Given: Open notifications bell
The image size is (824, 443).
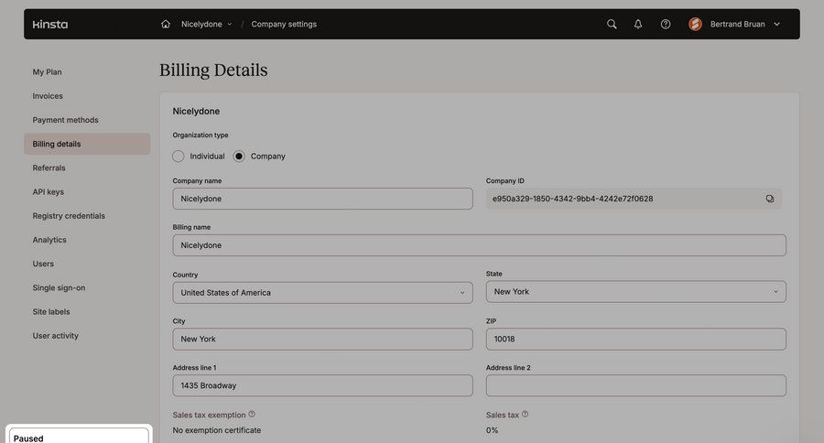Looking at the screenshot, I should (638, 24).
